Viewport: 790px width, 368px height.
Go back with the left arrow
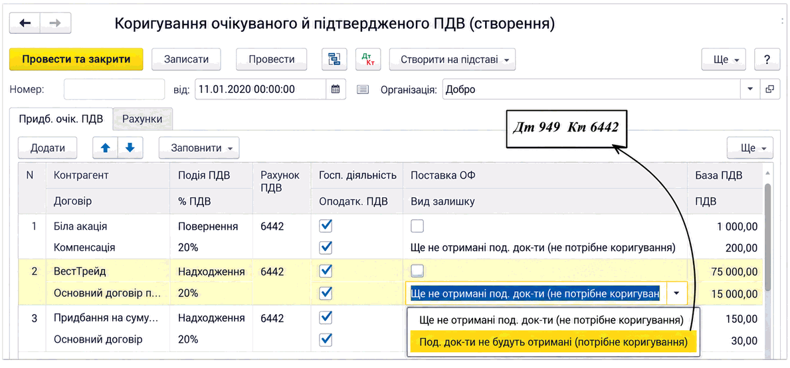coord(25,23)
